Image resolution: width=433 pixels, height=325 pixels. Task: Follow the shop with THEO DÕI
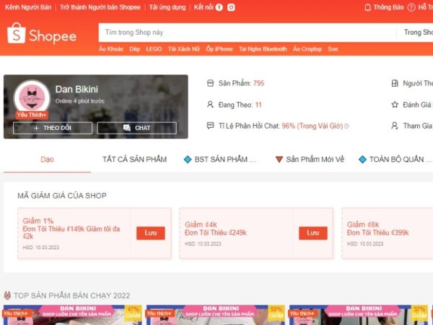(53, 128)
